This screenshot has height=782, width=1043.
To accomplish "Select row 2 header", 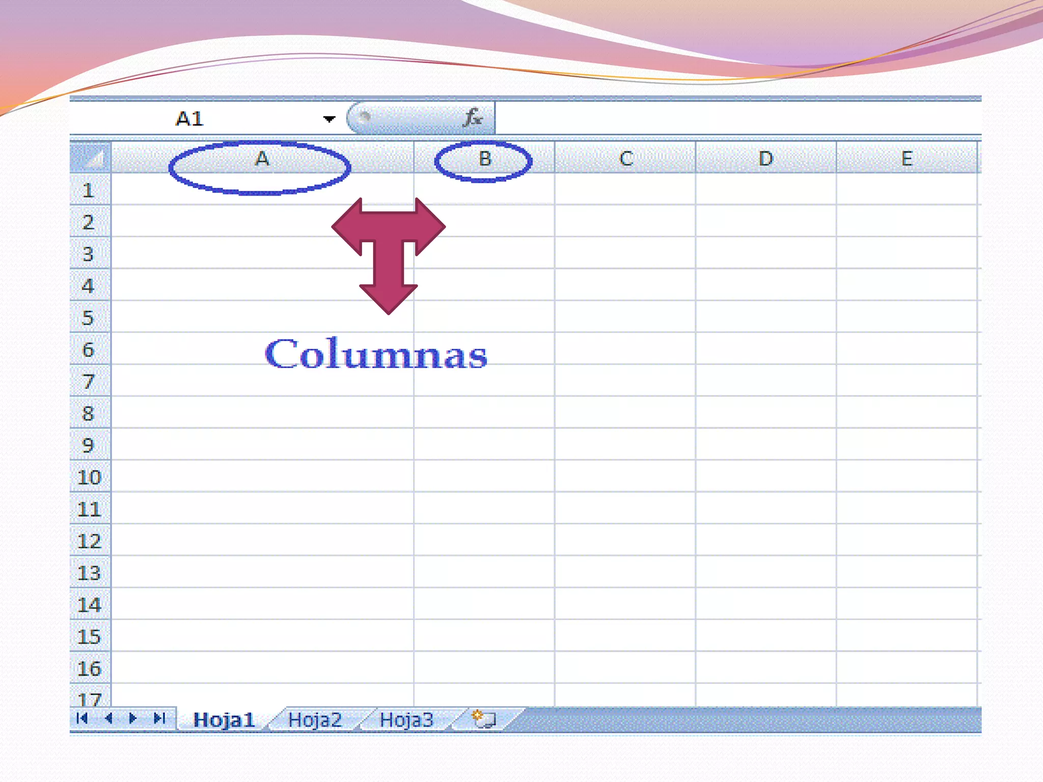I will click(x=90, y=221).
